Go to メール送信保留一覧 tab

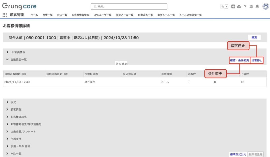pyautogui.click(x=190, y=15)
